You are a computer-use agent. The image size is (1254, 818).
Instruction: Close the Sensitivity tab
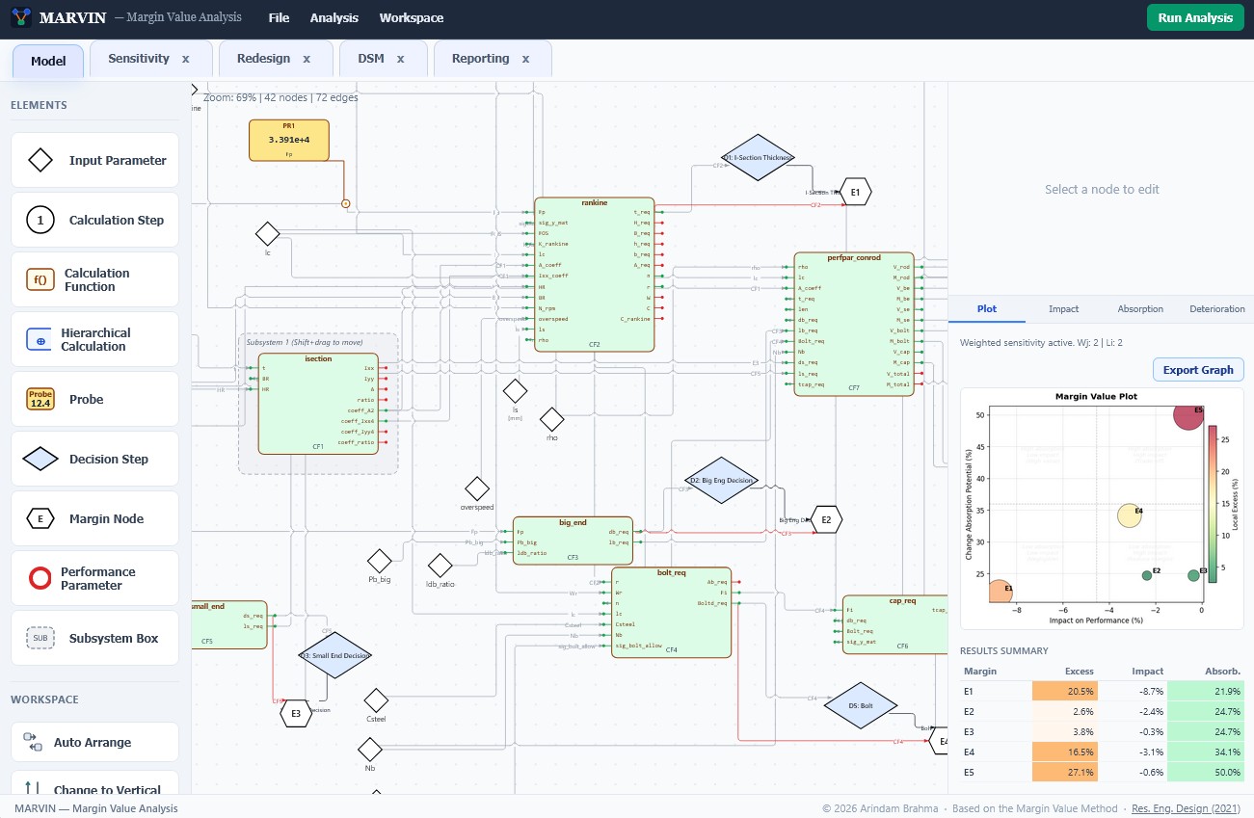click(186, 59)
